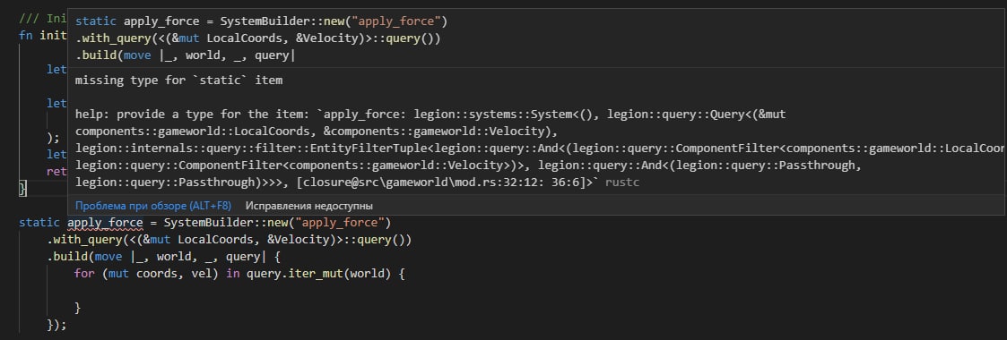
Task: Open 'Проблема при обзоре (ALT+F8)' link
Action: [152, 206]
